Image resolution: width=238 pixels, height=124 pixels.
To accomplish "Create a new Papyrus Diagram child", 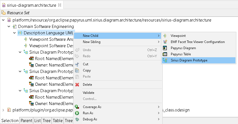I will click(199, 48).
